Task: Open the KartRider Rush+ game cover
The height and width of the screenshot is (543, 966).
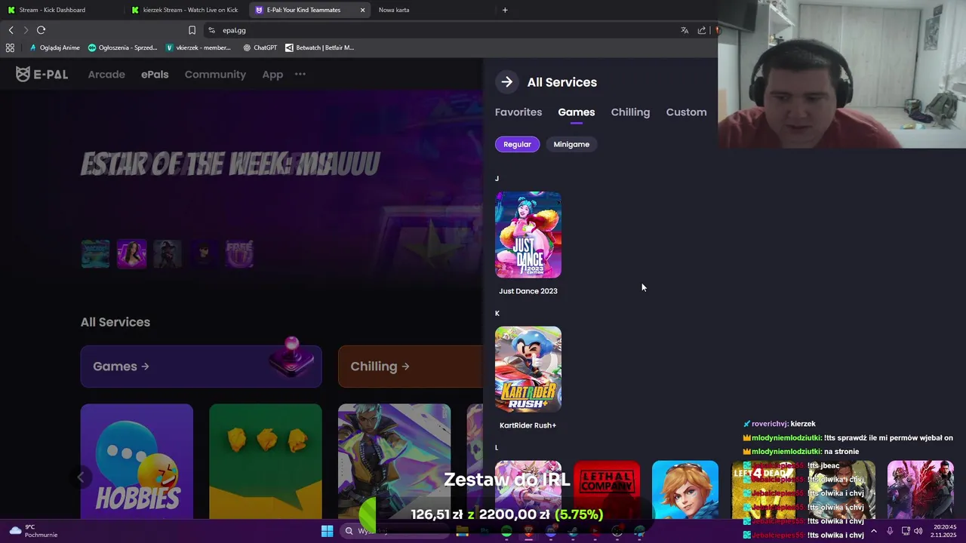Action: [x=528, y=370]
